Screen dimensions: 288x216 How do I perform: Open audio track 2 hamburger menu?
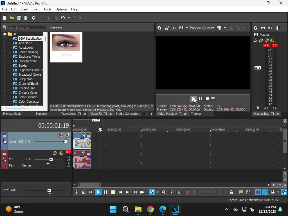pyautogui.click(x=4, y=153)
